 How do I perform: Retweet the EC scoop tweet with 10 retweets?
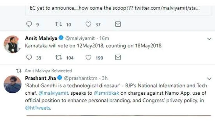tap(59, 24)
